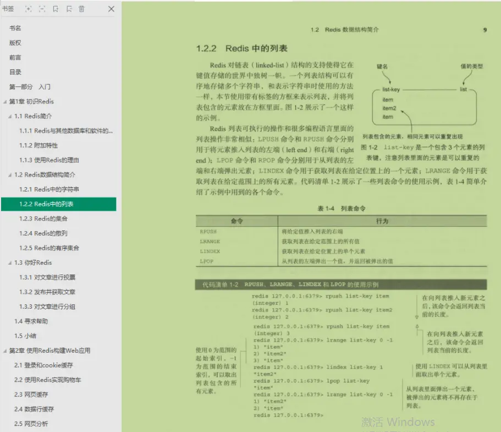The image size is (501, 432).
Task: Click the 表 1-4 列表命令 caption
Action: click(x=342, y=209)
